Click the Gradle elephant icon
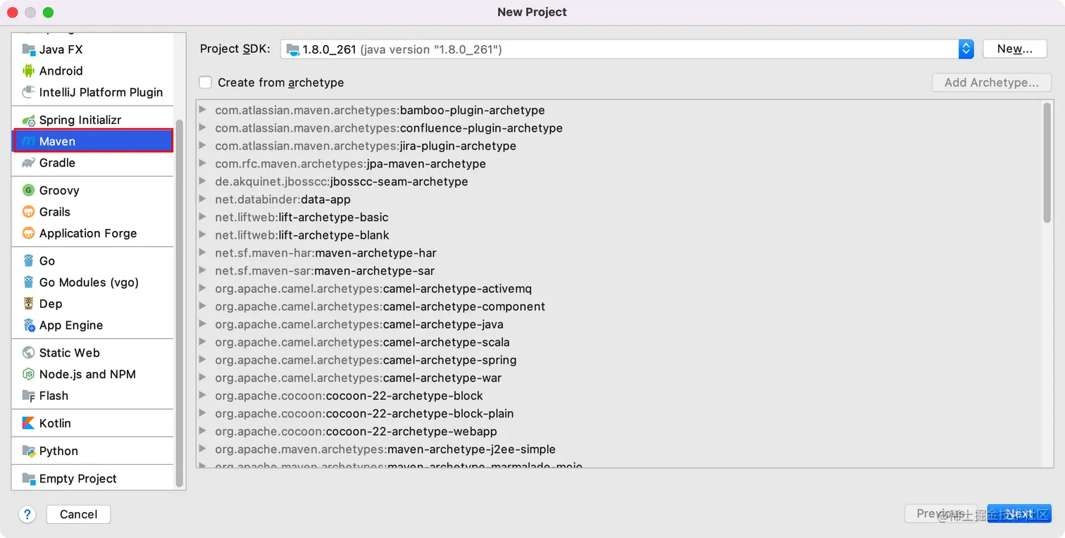1065x538 pixels. 28,163
